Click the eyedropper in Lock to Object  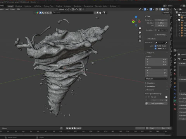(x=166, y=42)
